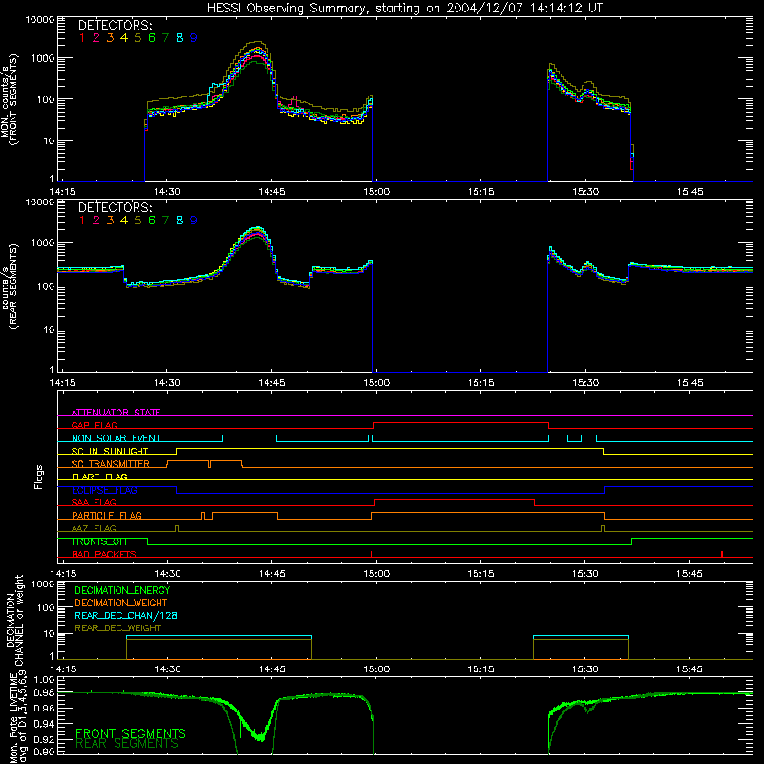This screenshot has width=764, height=764.
Task: Click 14:30 tick label under front segments plot
Action: coord(166,192)
